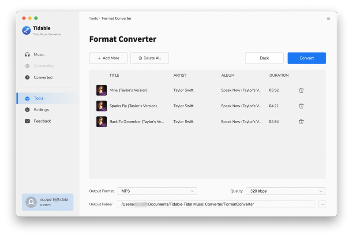Click the ALBUM column header

(x=228, y=75)
